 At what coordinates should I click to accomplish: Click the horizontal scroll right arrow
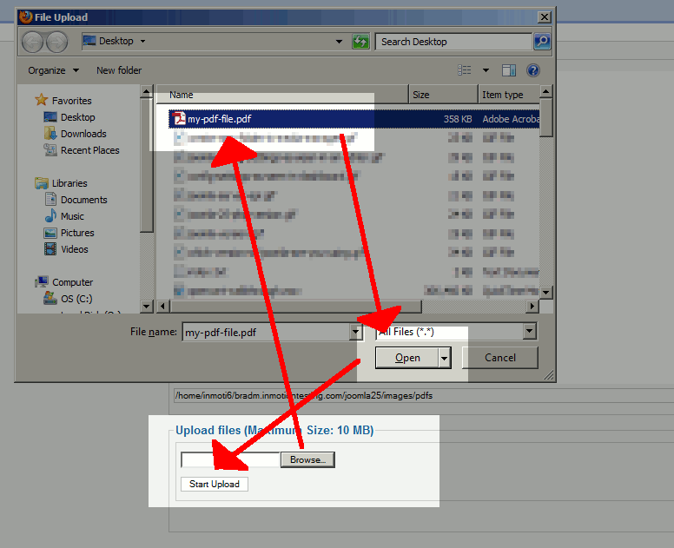click(x=532, y=306)
